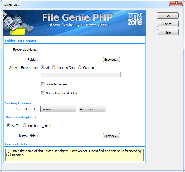The image size is (185, 172).
Task: Open the Ascending sort order dropdown
Action: pos(92,109)
